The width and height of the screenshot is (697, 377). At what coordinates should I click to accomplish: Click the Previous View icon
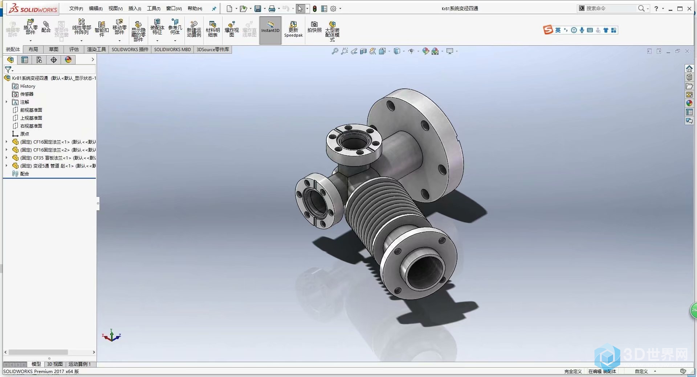click(x=354, y=51)
